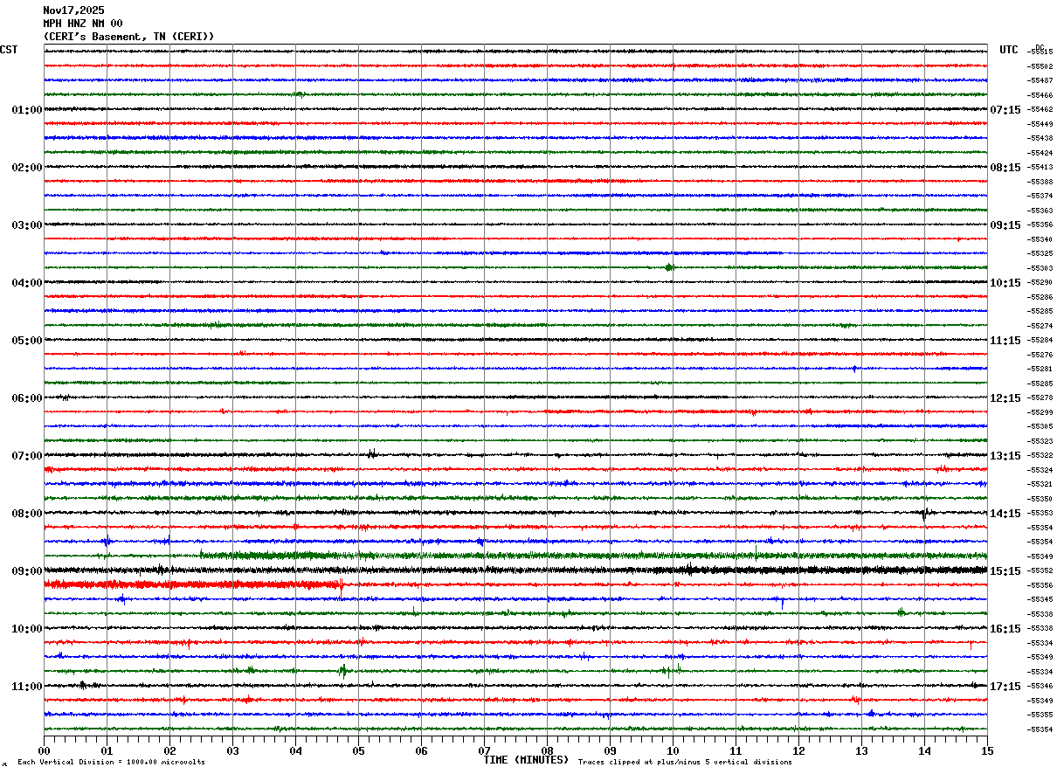Click the DC offset value '-55350'
This screenshot has width=1057, height=774.
click(1040, 499)
